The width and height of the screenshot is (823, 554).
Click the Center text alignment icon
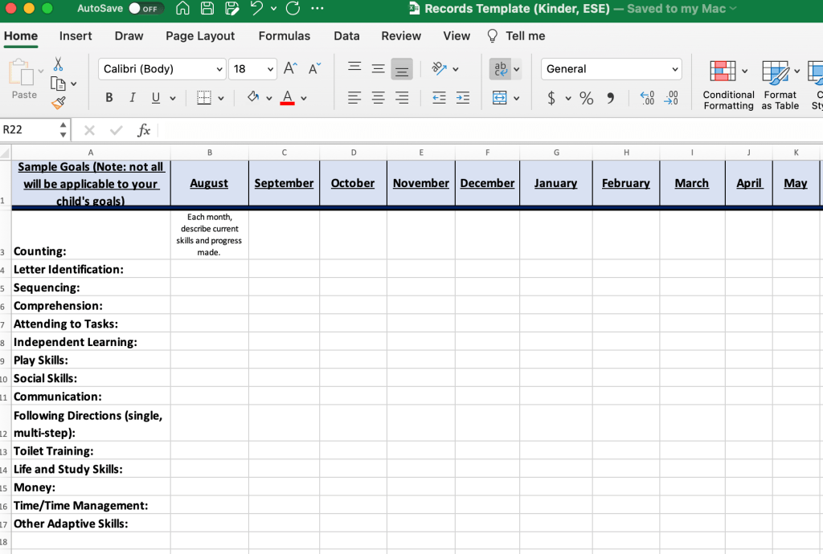378,98
